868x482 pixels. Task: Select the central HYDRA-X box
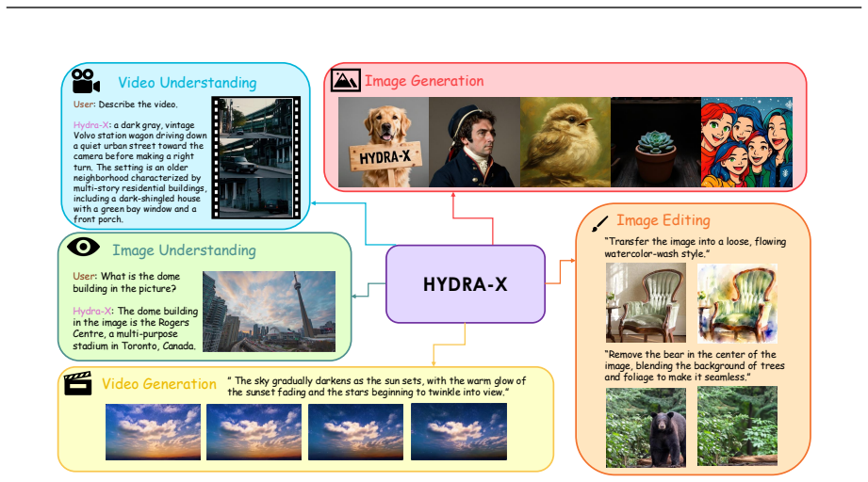coord(466,284)
